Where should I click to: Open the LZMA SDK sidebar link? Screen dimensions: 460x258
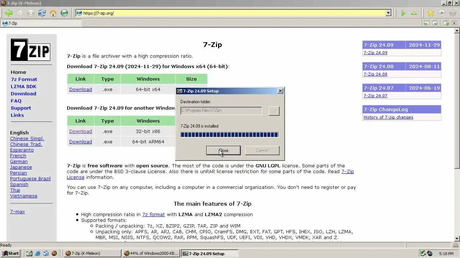click(x=23, y=86)
